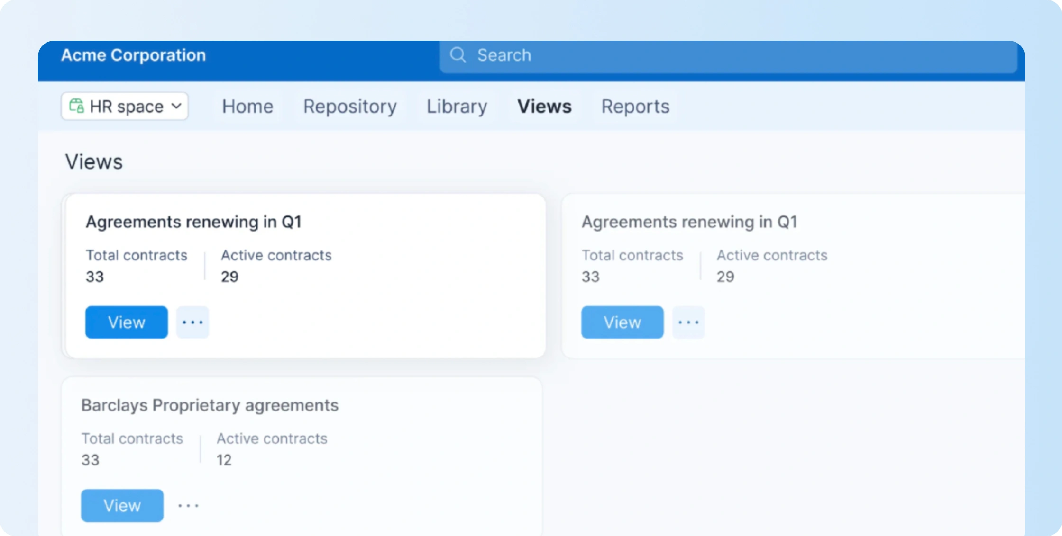This screenshot has width=1062, height=536.
Task: Click Total contracts value 33 on Barclays card
Action: point(90,460)
